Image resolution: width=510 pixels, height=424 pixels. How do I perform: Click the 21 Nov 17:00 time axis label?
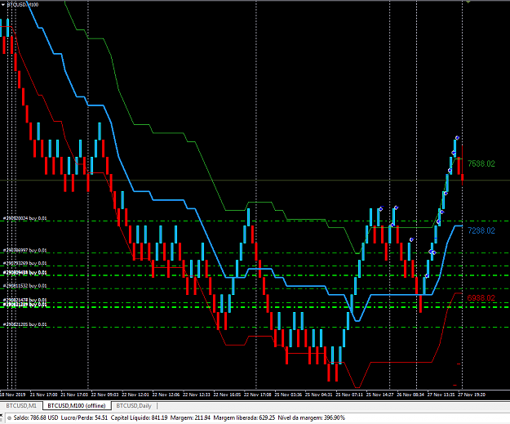(44, 395)
